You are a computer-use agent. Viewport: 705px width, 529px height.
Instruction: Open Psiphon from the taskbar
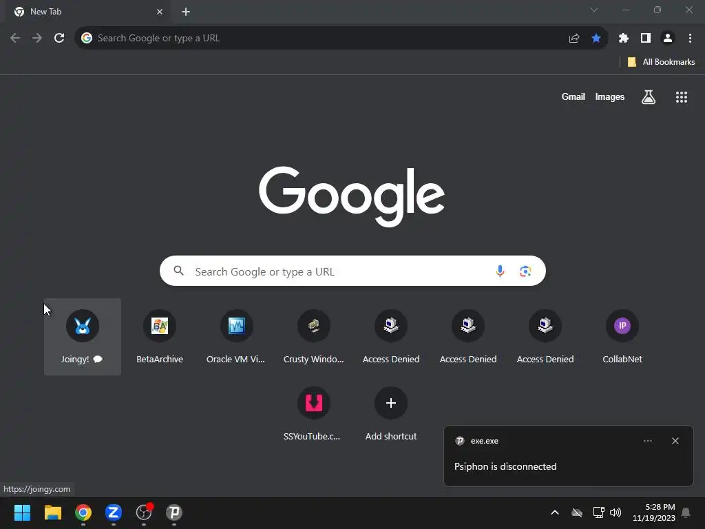[x=174, y=512]
